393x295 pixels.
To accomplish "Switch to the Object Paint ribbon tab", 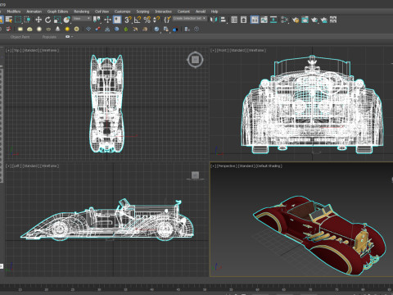I will click(20, 37).
